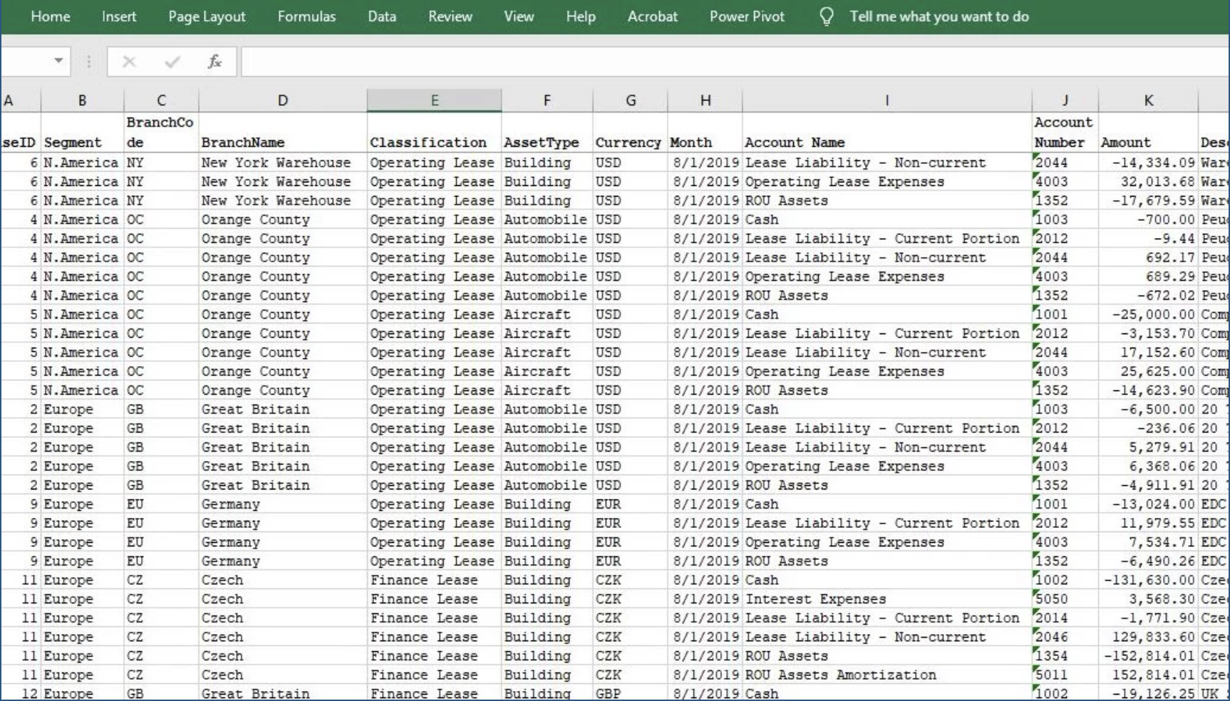Screen dimensions: 1230x701
Task: Click account number cell 2046
Action: click(x=1065, y=637)
